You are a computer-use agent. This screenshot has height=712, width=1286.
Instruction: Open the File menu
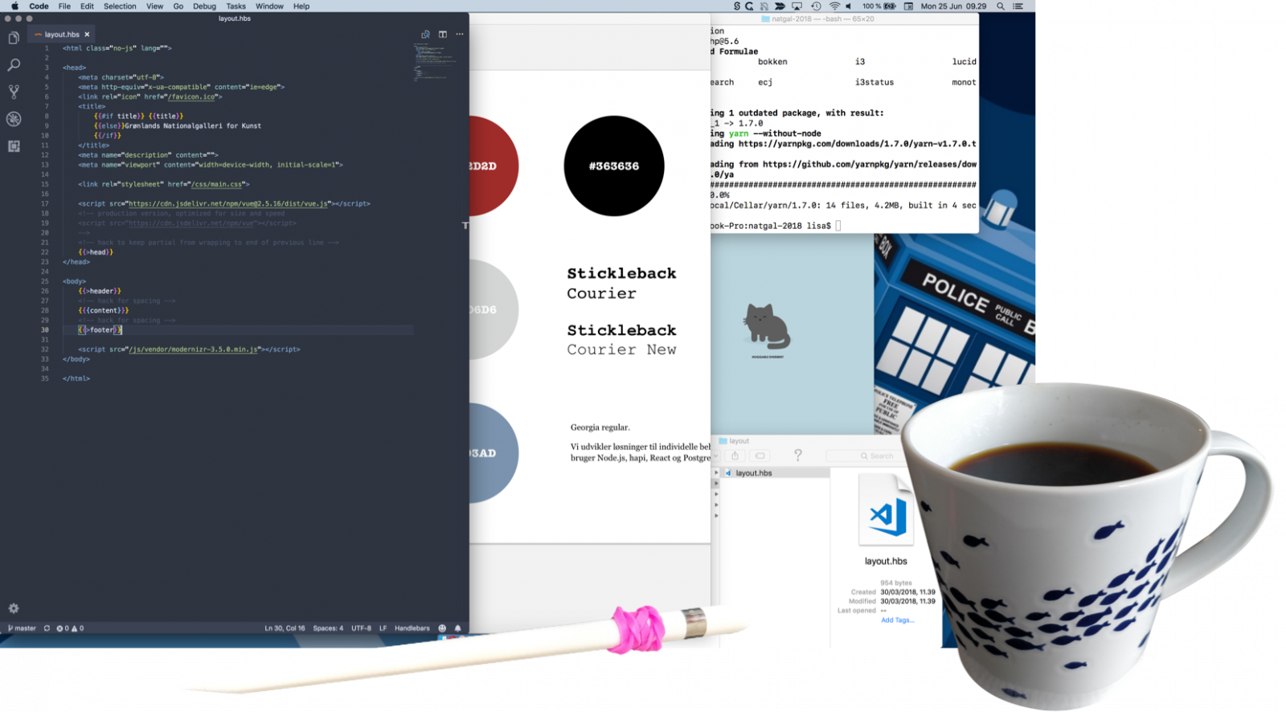click(x=64, y=6)
